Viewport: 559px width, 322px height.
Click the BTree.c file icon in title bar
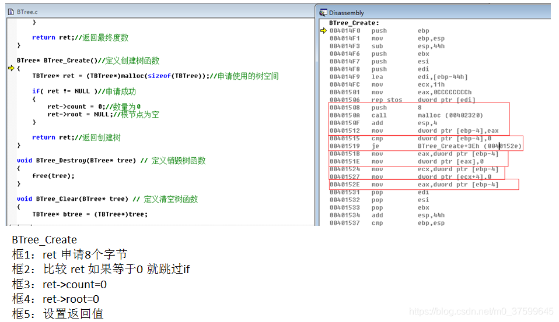(11, 12)
